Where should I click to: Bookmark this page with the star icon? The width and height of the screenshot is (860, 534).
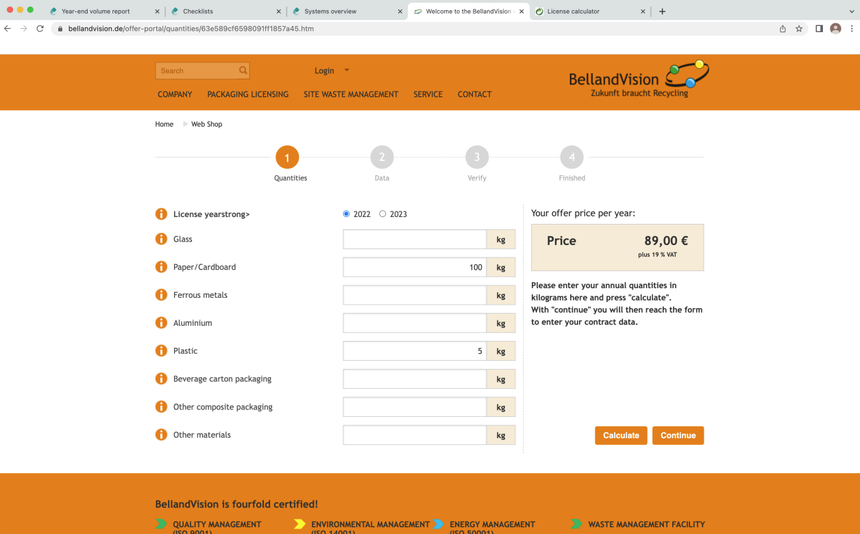coord(799,29)
